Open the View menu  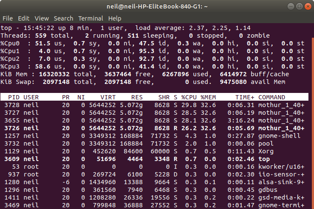[x=41, y=18]
